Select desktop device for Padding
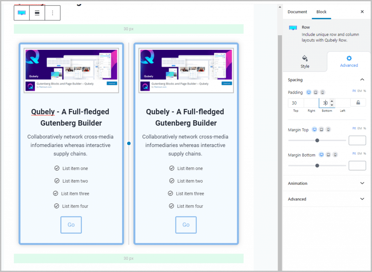This screenshot has height=272, width=372. pos(309,92)
